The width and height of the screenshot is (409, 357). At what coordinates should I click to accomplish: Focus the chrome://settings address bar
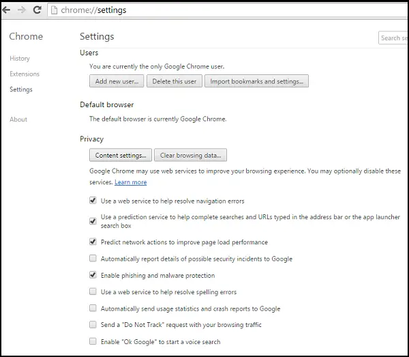coord(228,10)
